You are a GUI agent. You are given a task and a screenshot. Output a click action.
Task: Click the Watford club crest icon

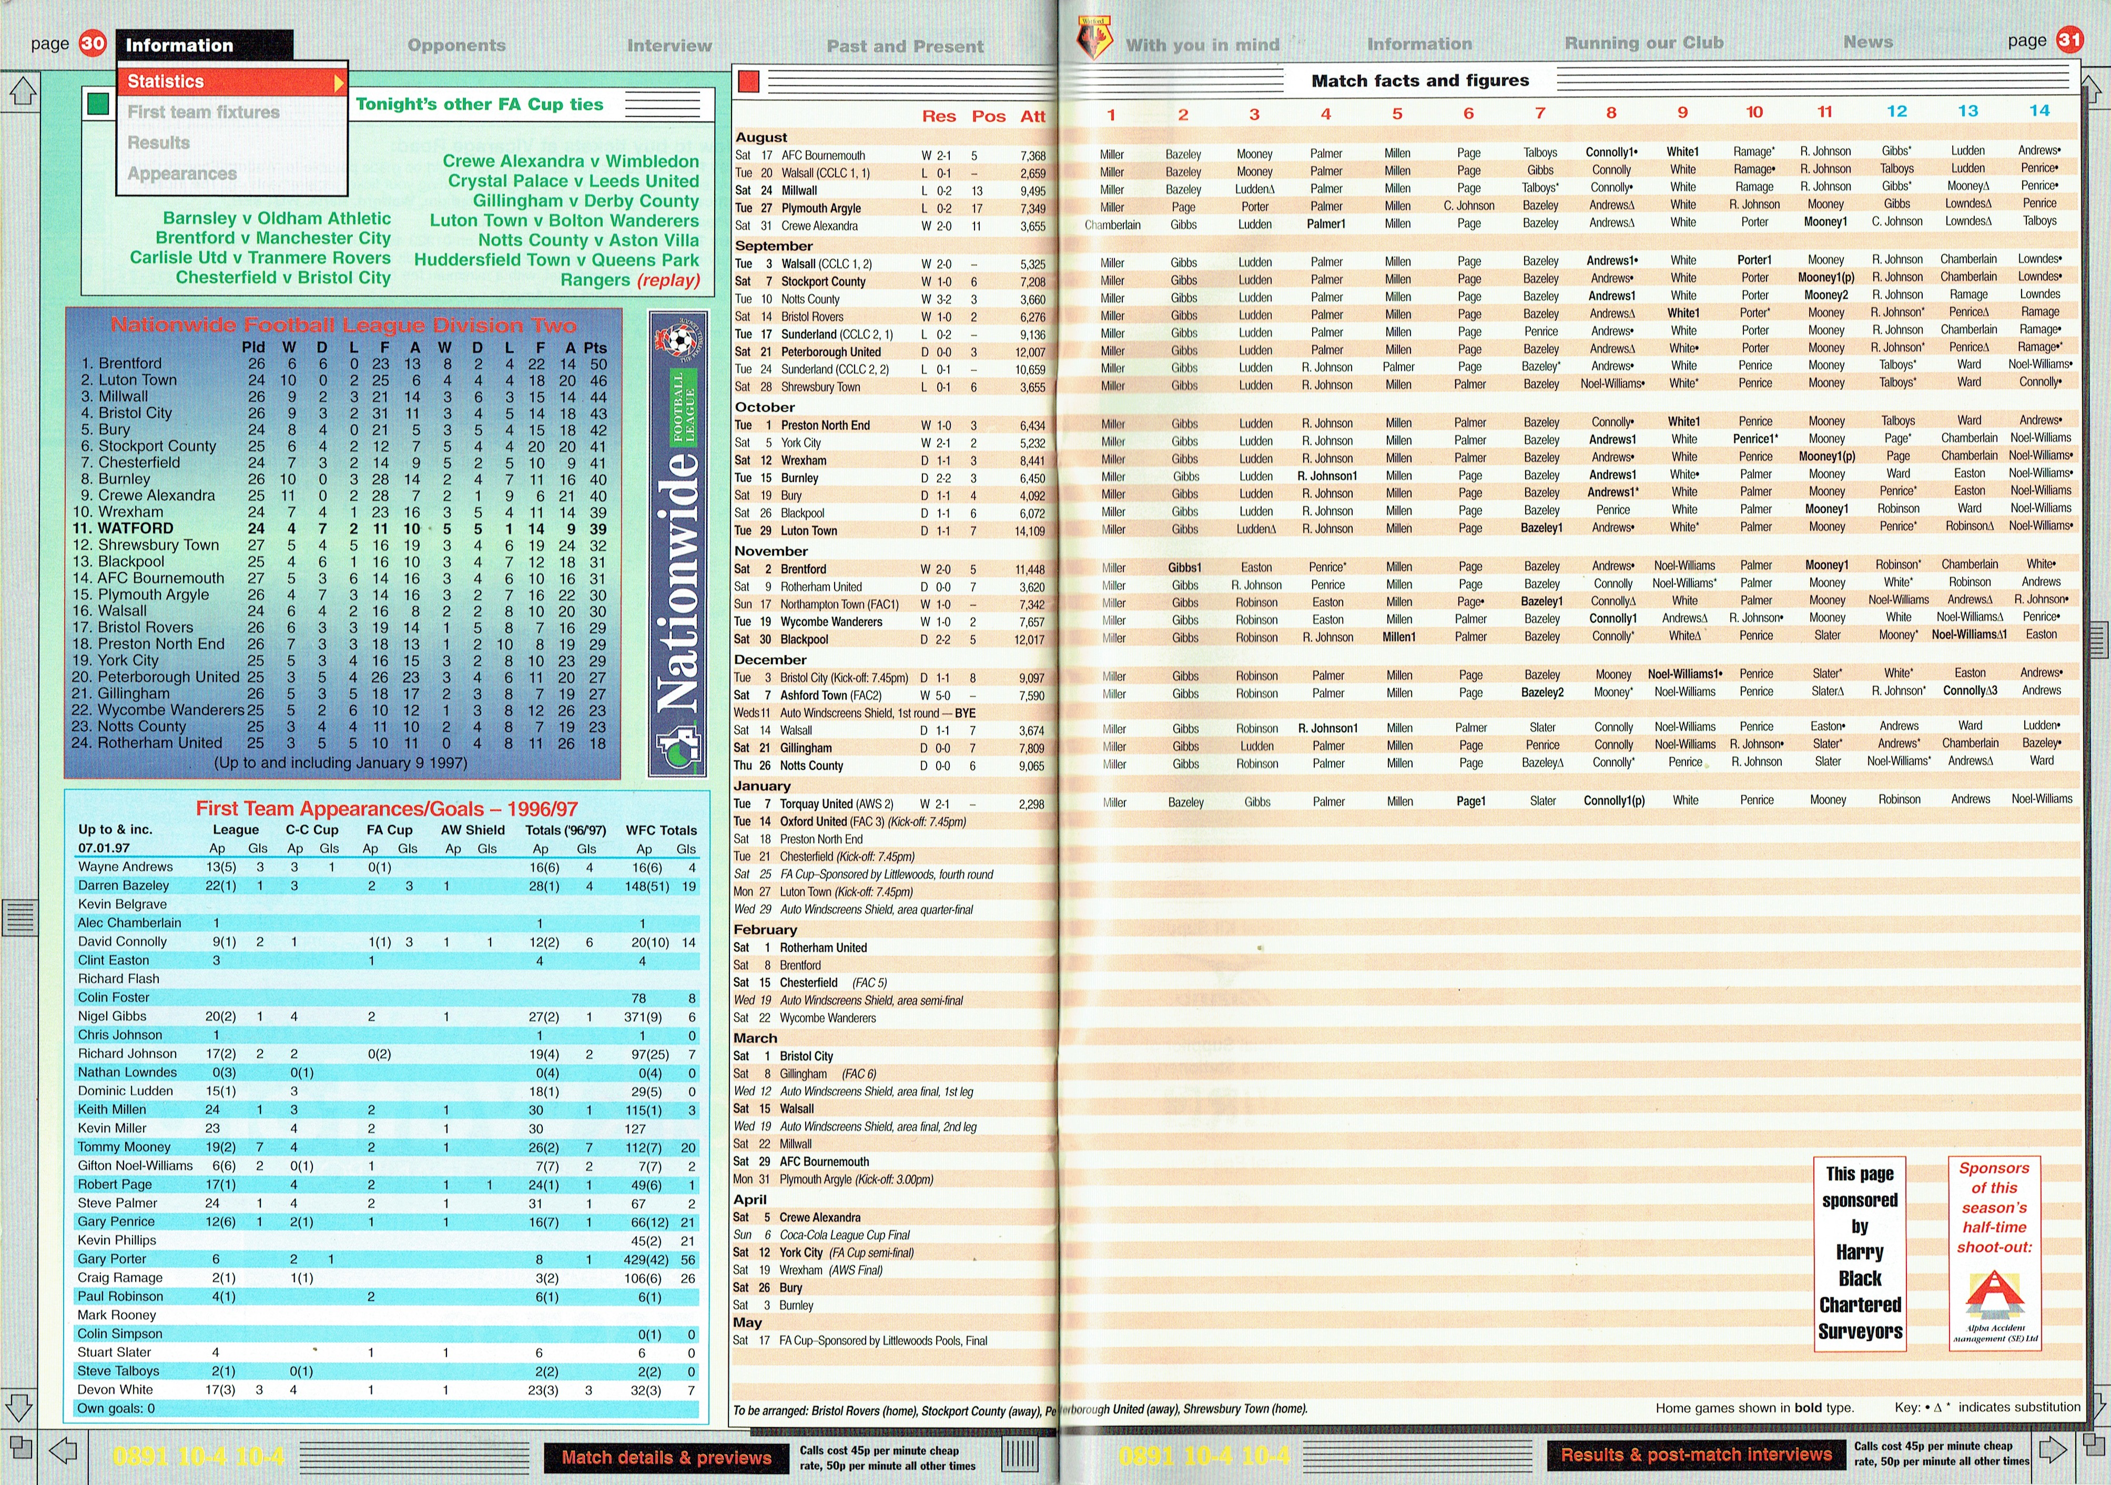[x=1094, y=38]
